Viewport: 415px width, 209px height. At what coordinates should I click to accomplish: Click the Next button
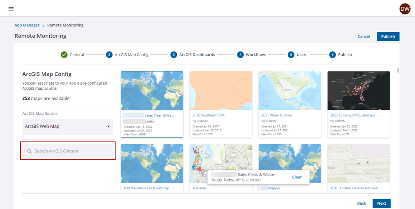point(381,203)
